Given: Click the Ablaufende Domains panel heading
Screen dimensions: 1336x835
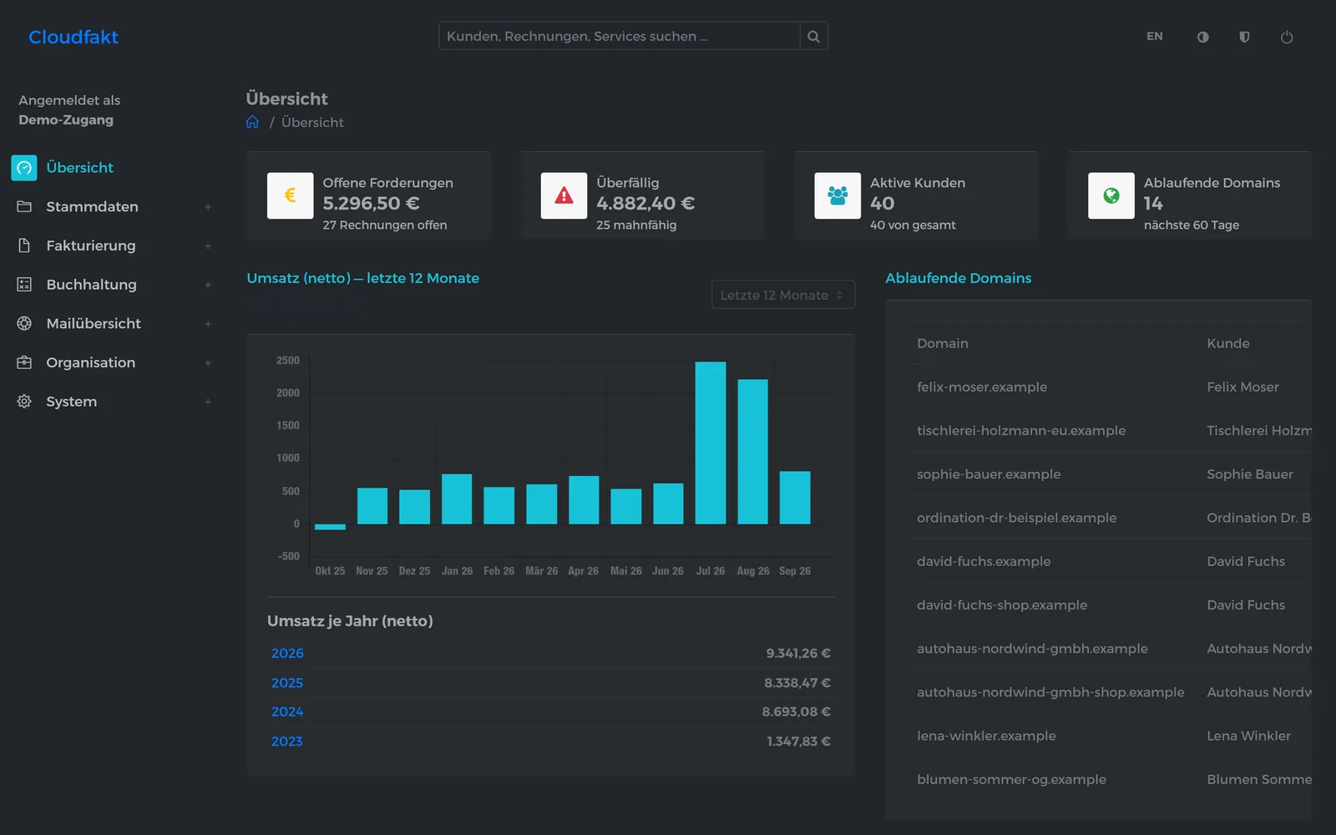Looking at the screenshot, I should tap(958, 278).
